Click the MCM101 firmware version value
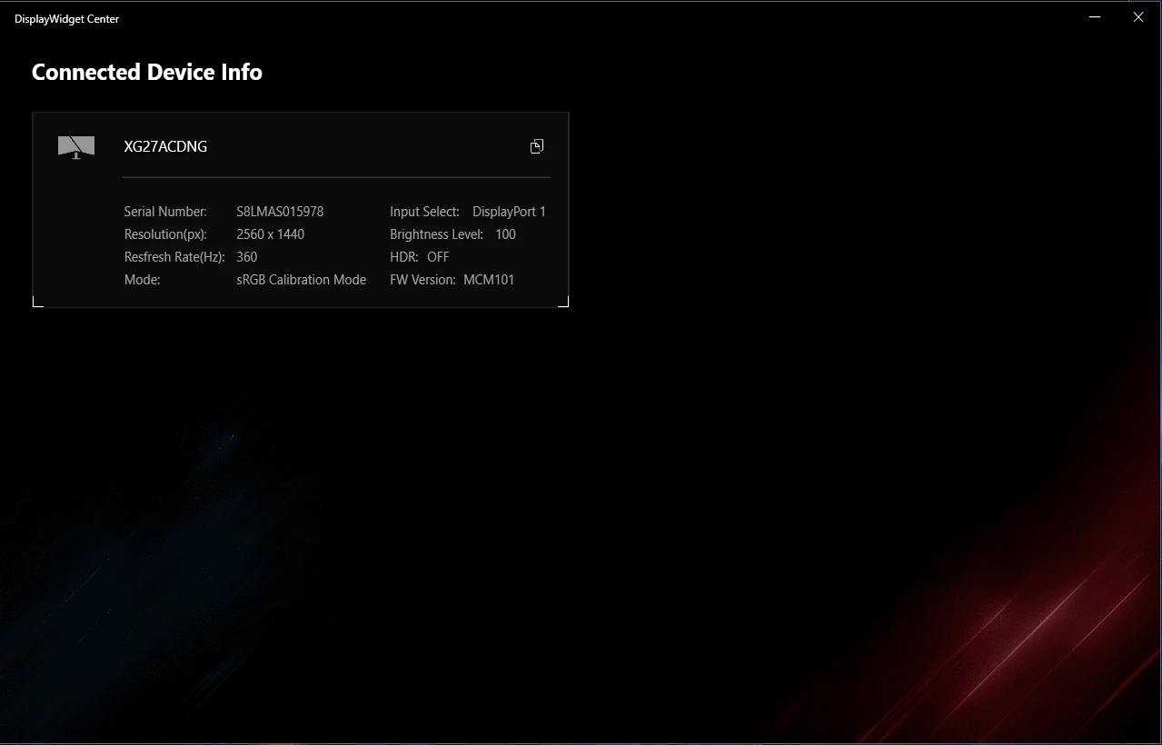Viewport: 1162px width, 745px height. 489,280
